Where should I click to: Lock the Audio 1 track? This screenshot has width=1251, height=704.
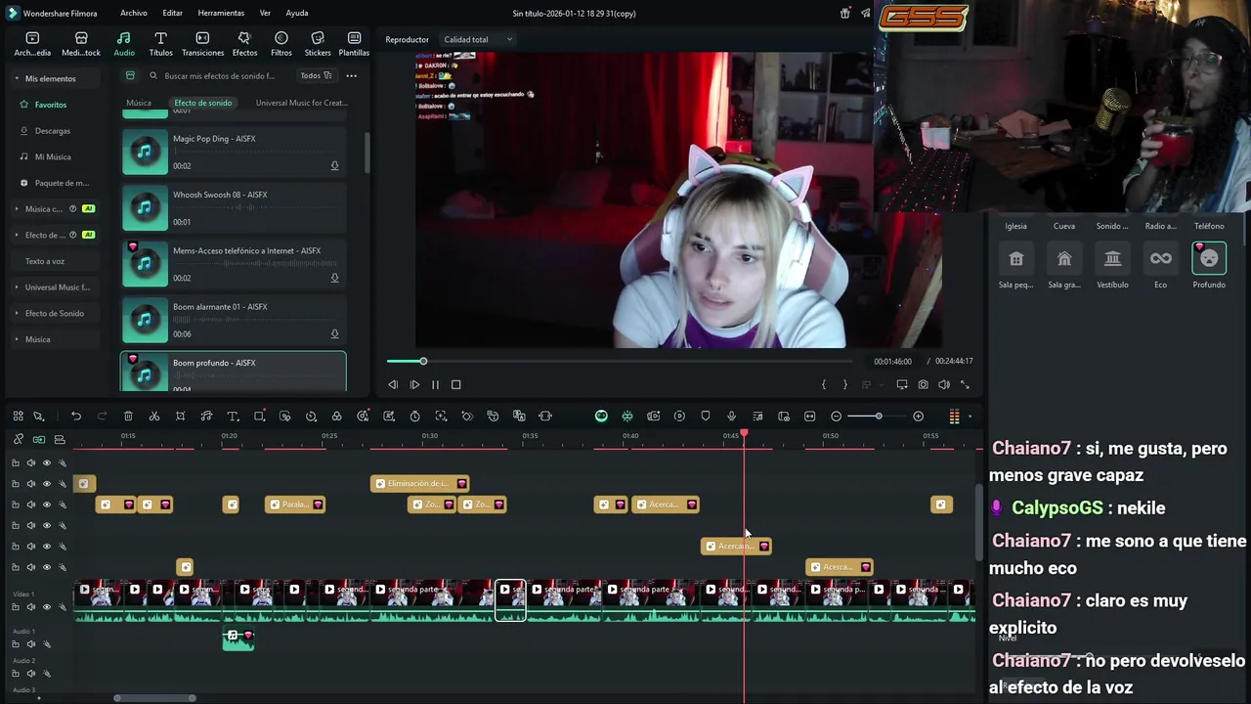pos(15,644)
